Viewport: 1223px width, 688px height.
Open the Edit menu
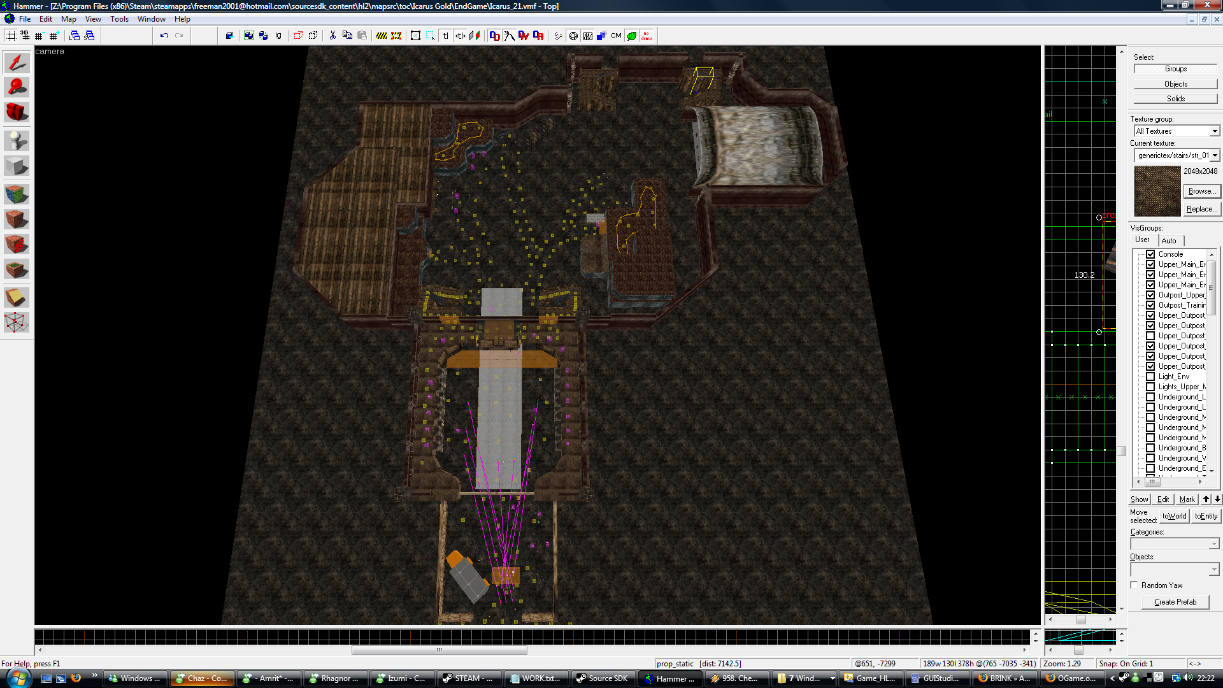coord(46,19)
